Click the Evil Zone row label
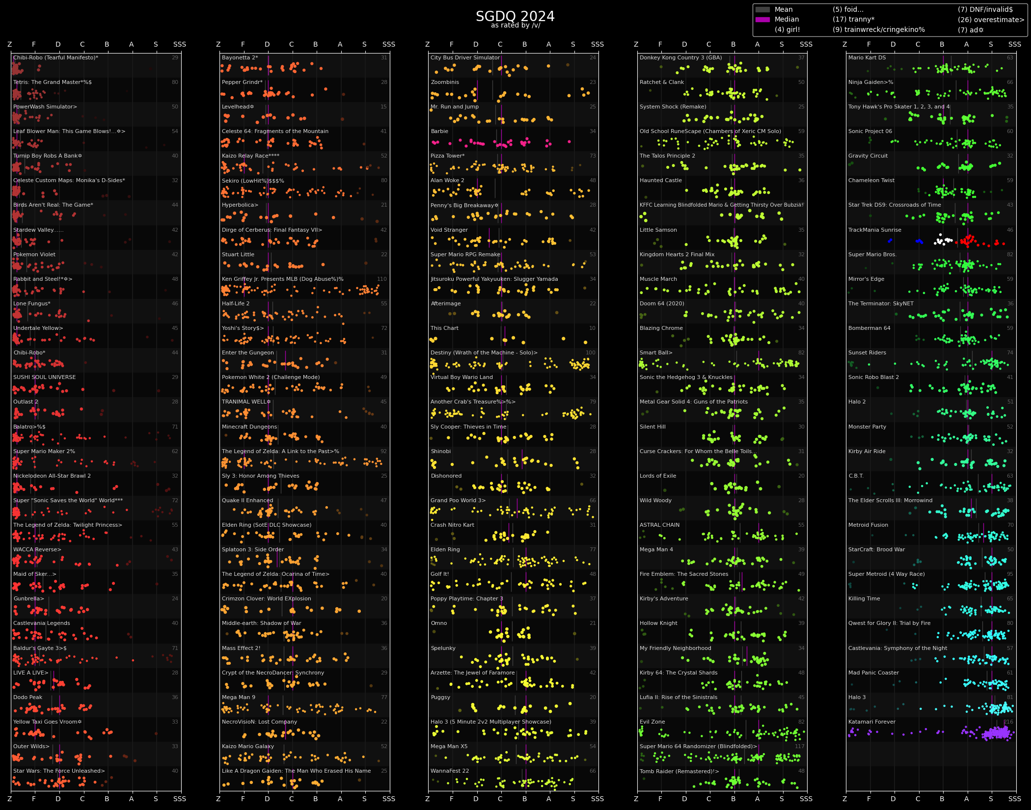This screenshot has width=1031, height=810. click(652, 722)
